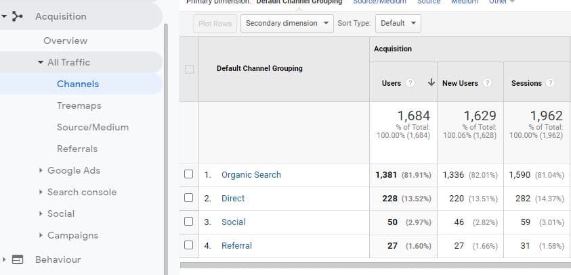Toggle the select-all header checkbox
Viewport: 571px width, 275px height.
coord(189,69)
